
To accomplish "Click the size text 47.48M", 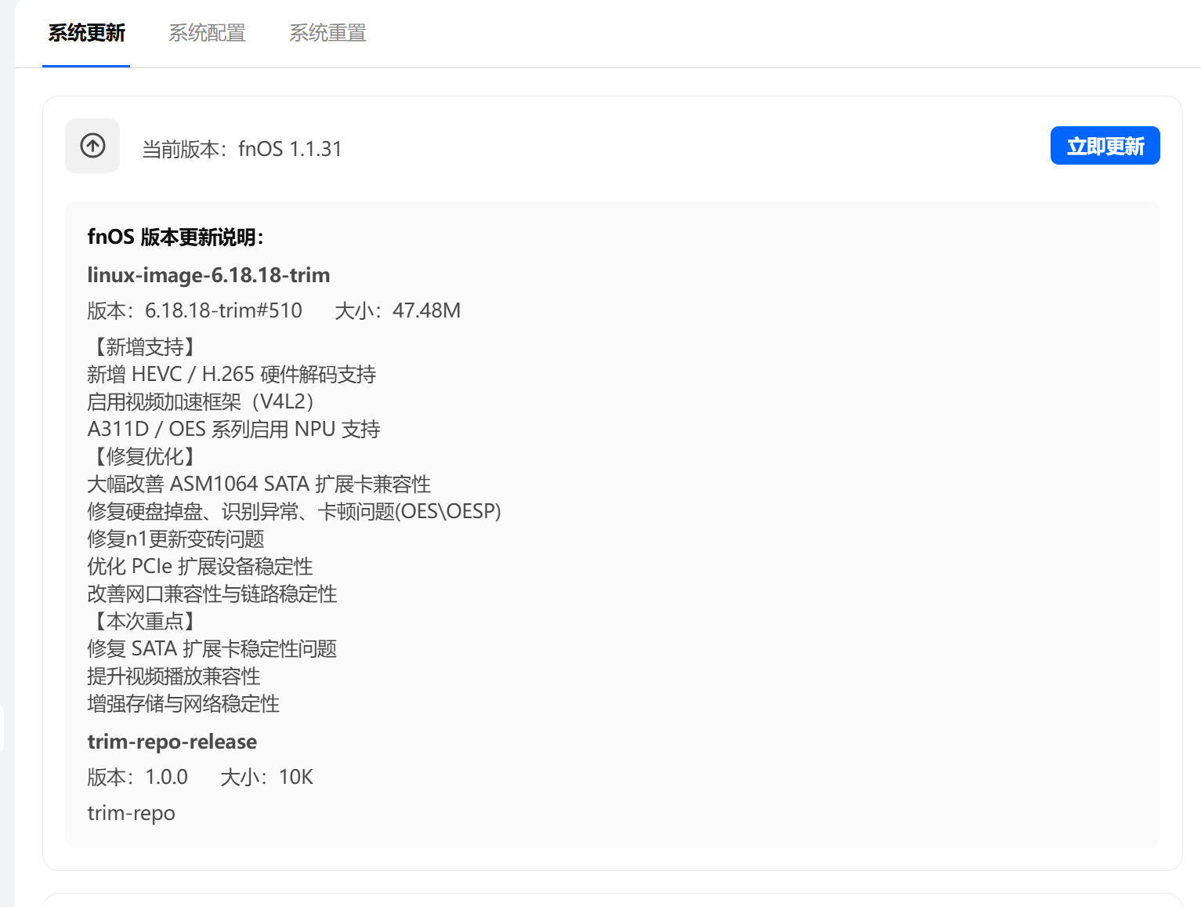I will click(x=426, y=310).
